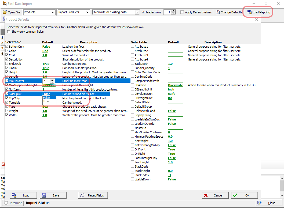284x208 pixels.
Task: Click the Box default for Type
Action: tap(45, 107)
